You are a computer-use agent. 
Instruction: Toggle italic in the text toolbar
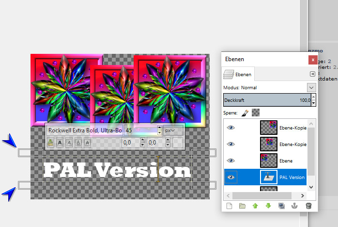click(69, 143)
